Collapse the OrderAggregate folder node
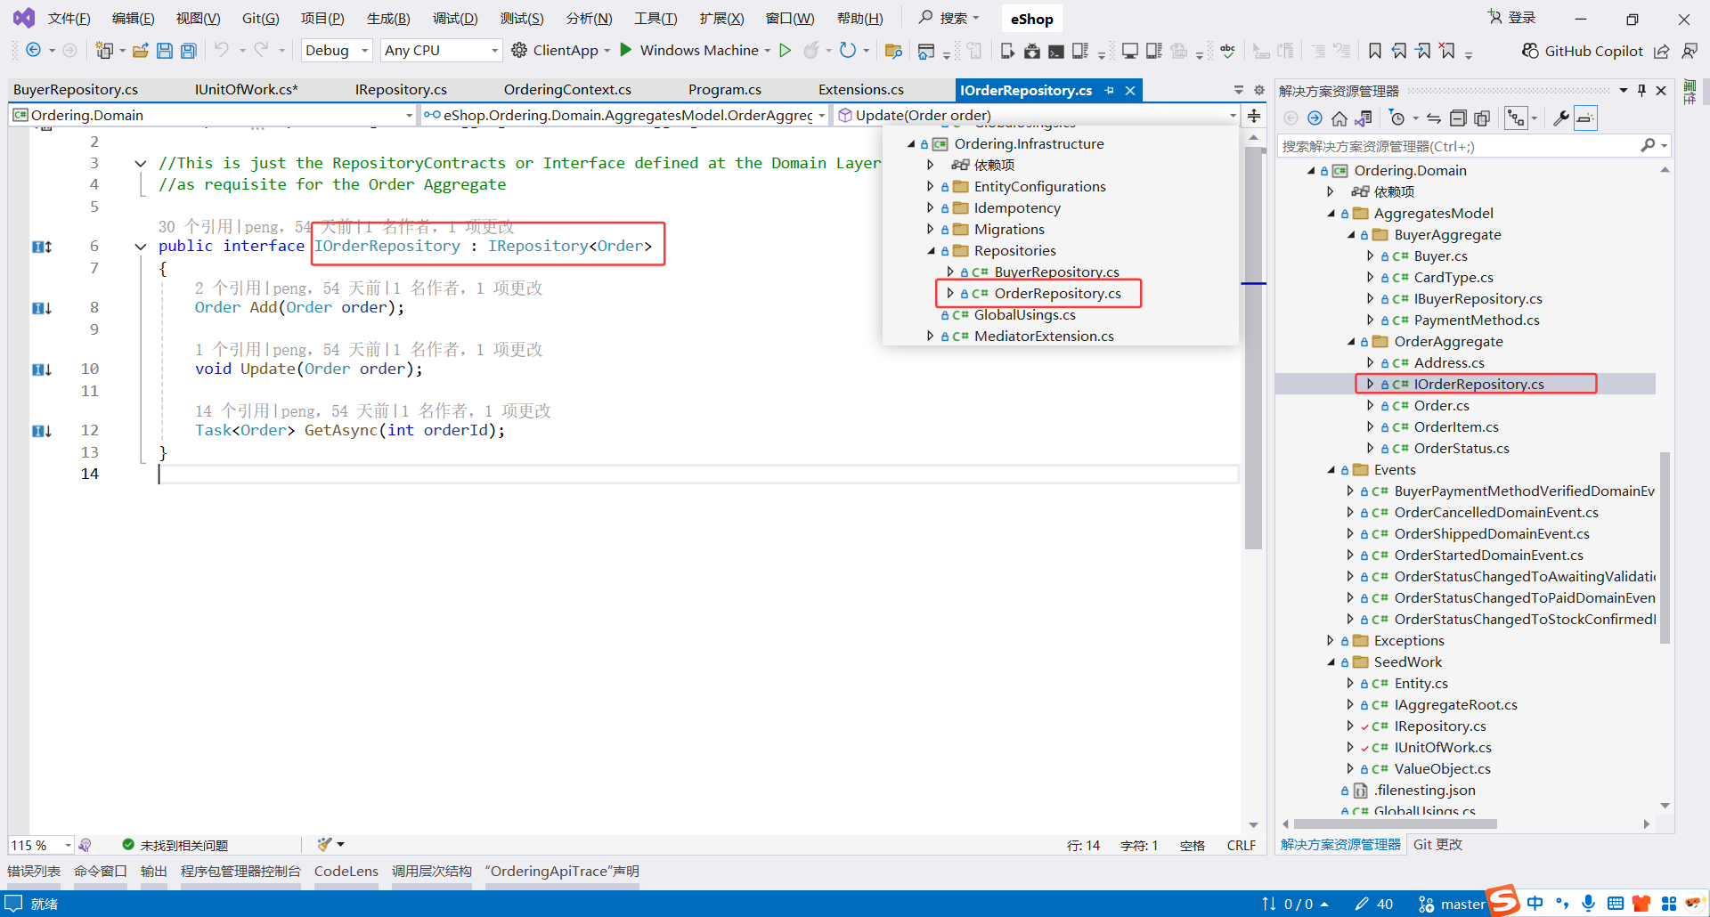 (x=1351, y=342)
